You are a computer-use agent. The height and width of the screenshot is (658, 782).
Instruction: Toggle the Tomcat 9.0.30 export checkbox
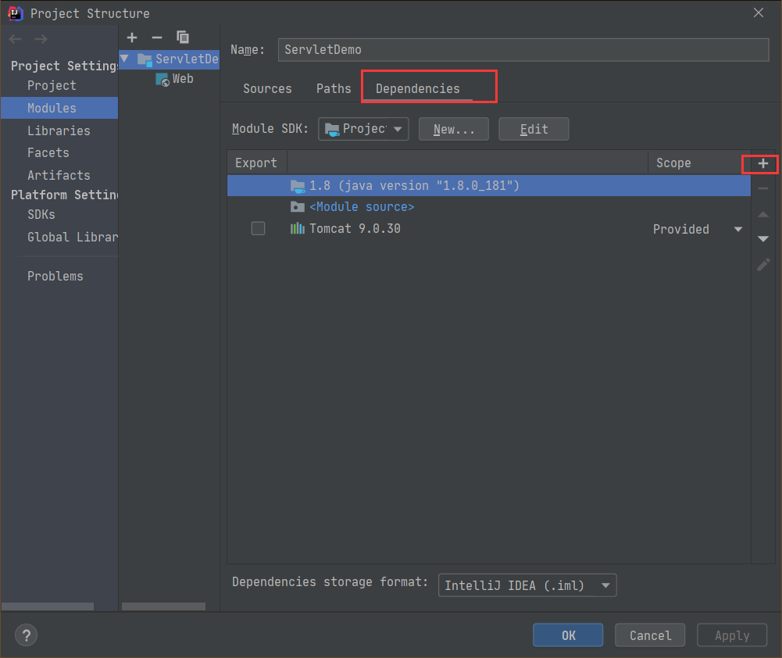(258, 228)
